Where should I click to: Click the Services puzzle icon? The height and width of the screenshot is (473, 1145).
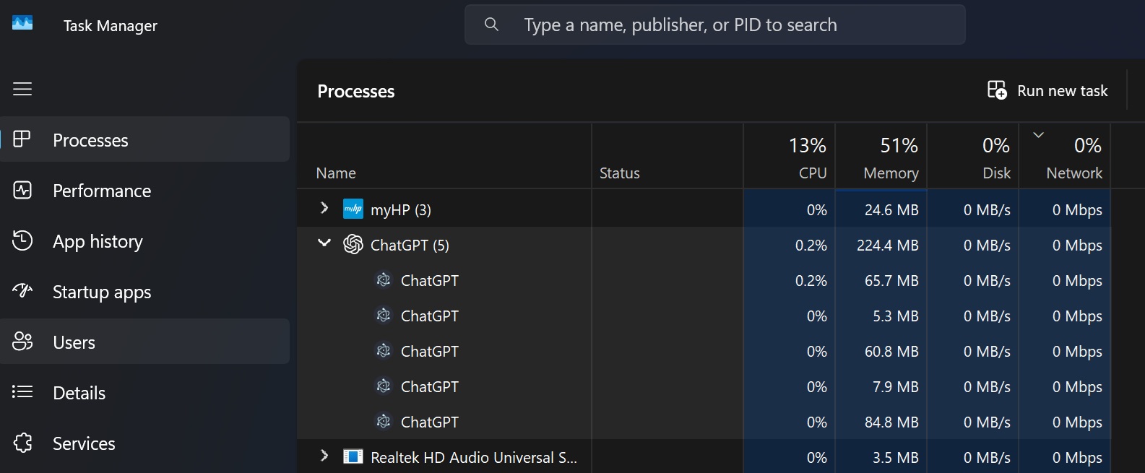[x=22, y=443]
